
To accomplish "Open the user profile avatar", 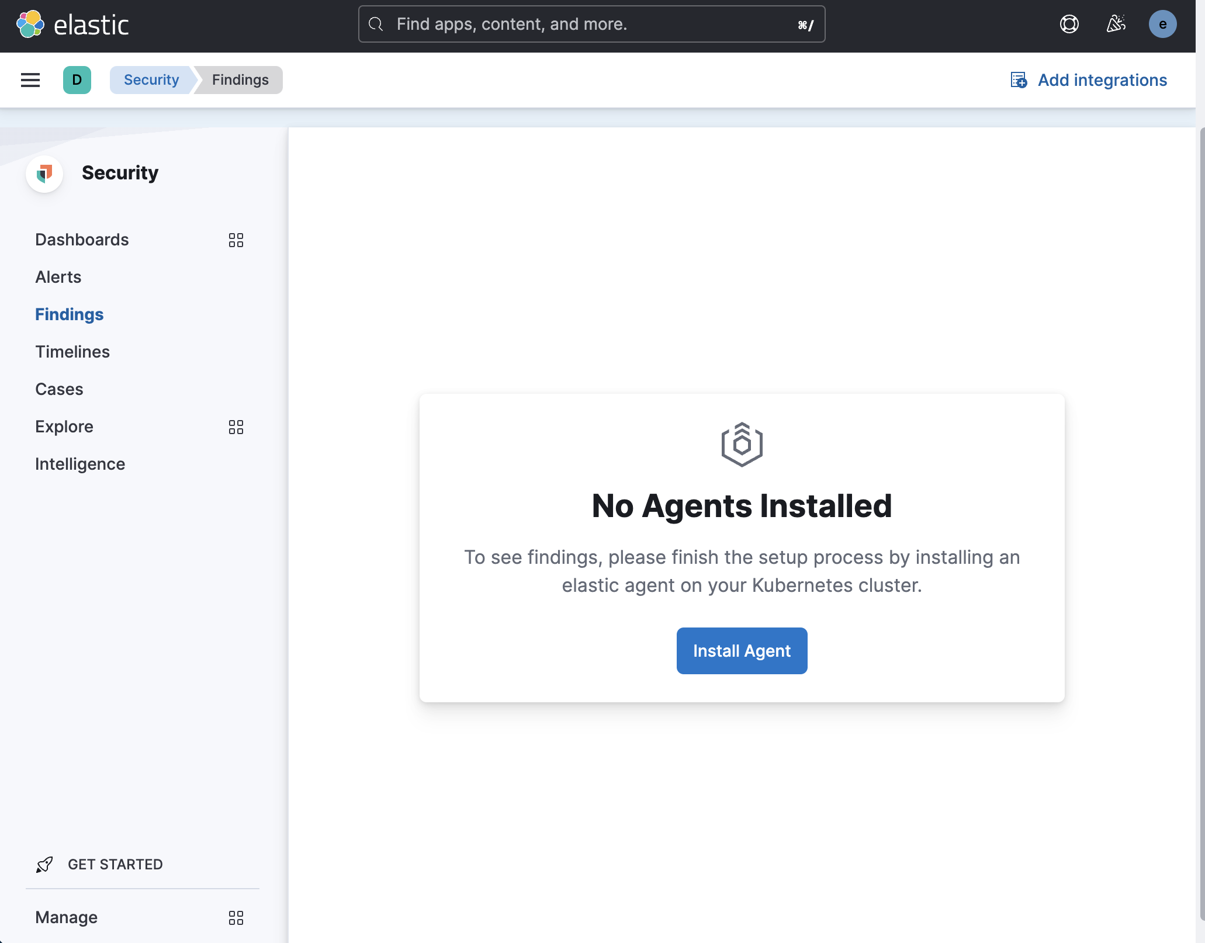I will (1162, 24).
